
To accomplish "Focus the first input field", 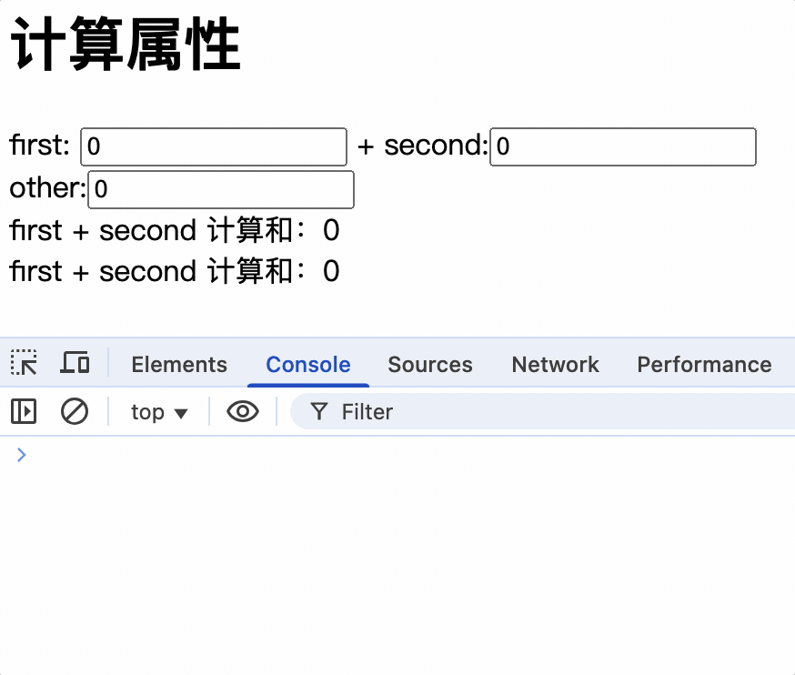I will 214,146.
